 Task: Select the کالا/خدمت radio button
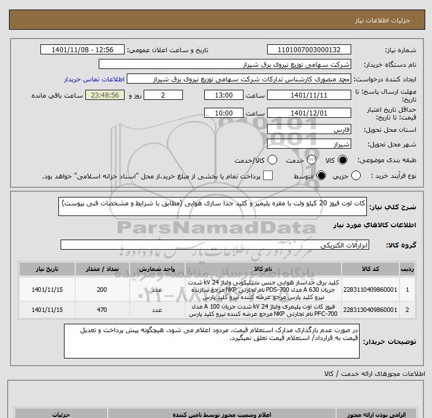(x=272, y=160)
